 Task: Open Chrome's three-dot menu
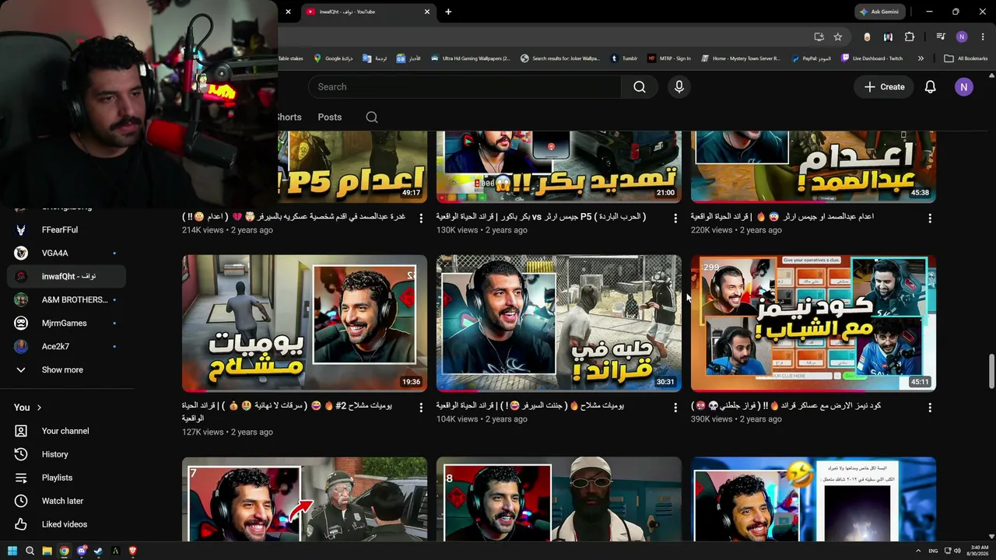pos(984,37)
